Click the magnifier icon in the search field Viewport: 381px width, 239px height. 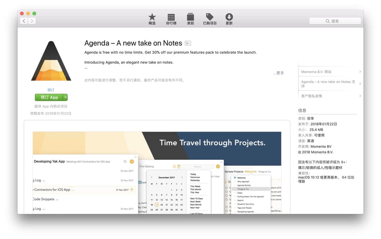tap(328, 21)
